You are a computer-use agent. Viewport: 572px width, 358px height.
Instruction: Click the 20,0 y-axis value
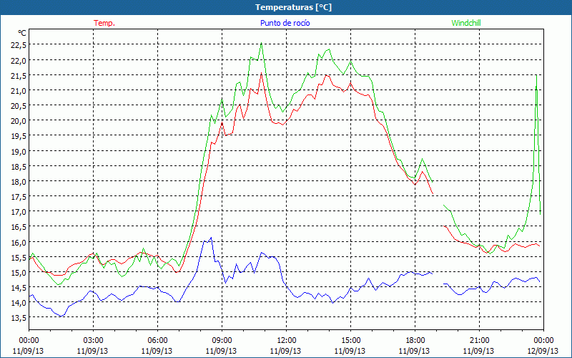(19, 121)
